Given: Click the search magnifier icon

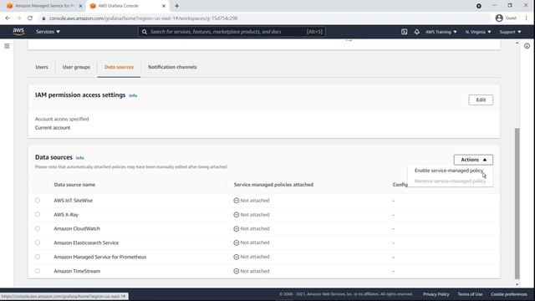Looking at the screenshot, I should point(145,32).
